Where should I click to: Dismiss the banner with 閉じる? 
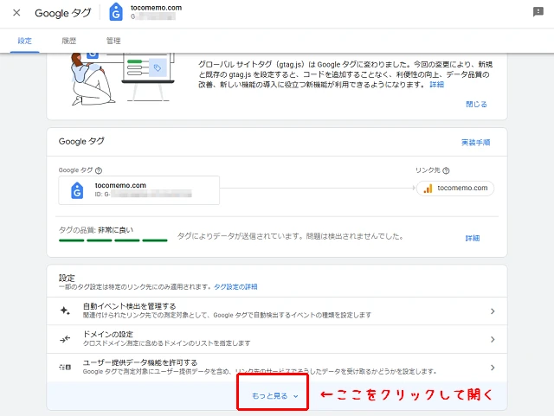point(476,104)
